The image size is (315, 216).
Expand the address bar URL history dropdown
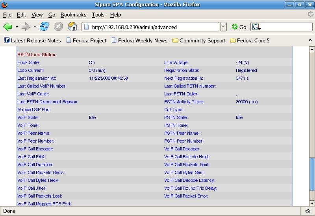click(223, 27)
